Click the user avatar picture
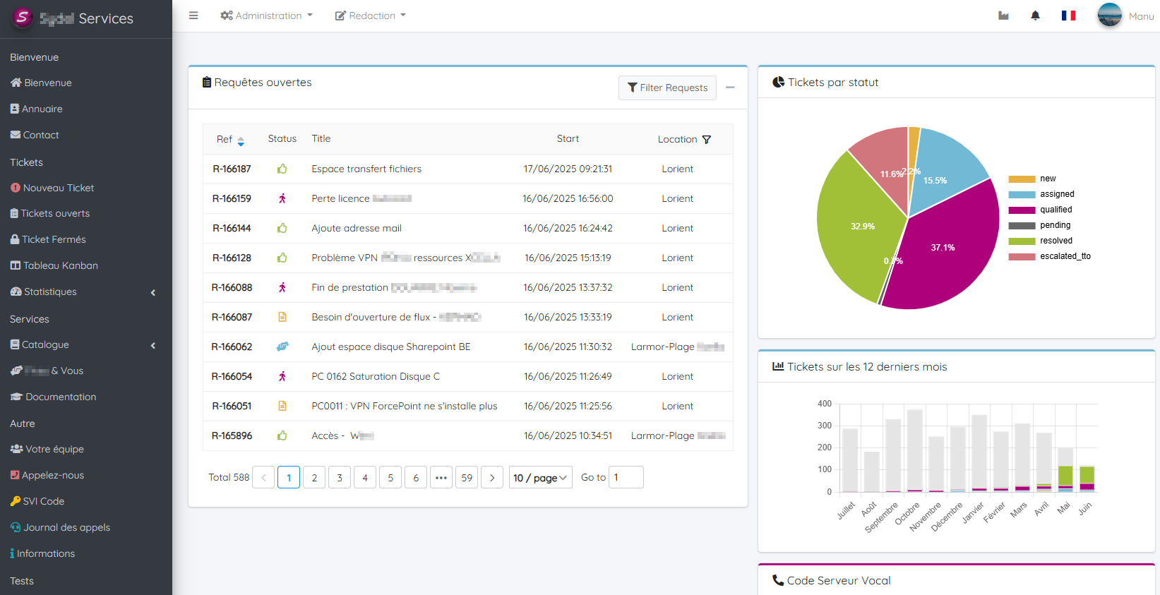The height and width of the screenshot is (595, 1160). 1109,16
